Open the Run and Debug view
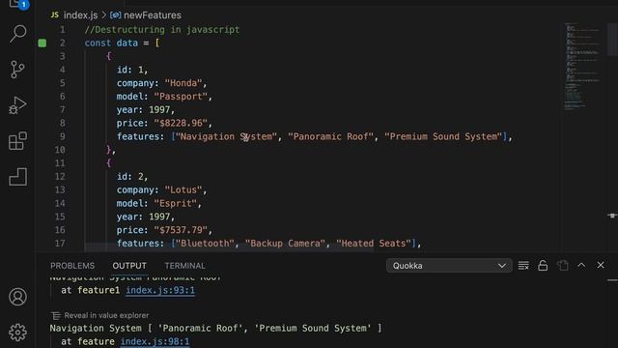 (17, 105)
